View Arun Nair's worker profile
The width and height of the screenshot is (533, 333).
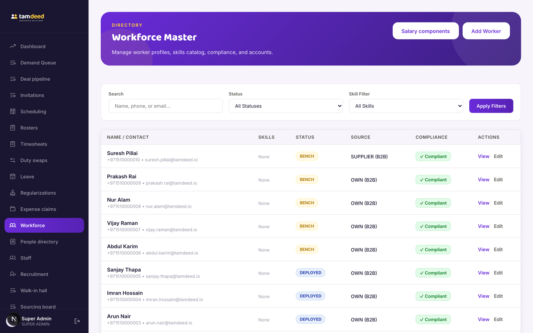pyautogui.click(x=483, y=319)
